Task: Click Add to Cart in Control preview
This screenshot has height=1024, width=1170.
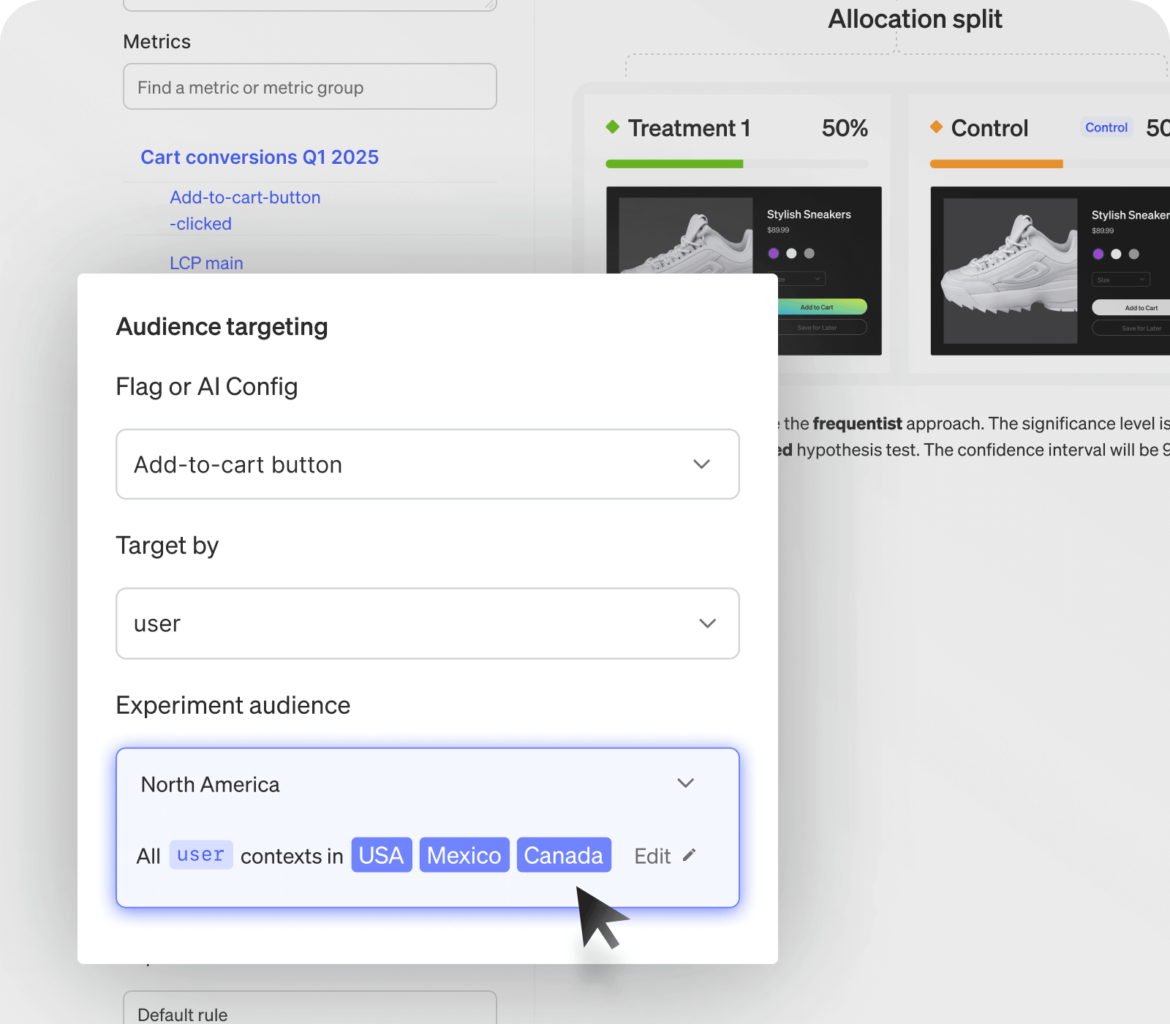Action: [x=1132, y=308]
